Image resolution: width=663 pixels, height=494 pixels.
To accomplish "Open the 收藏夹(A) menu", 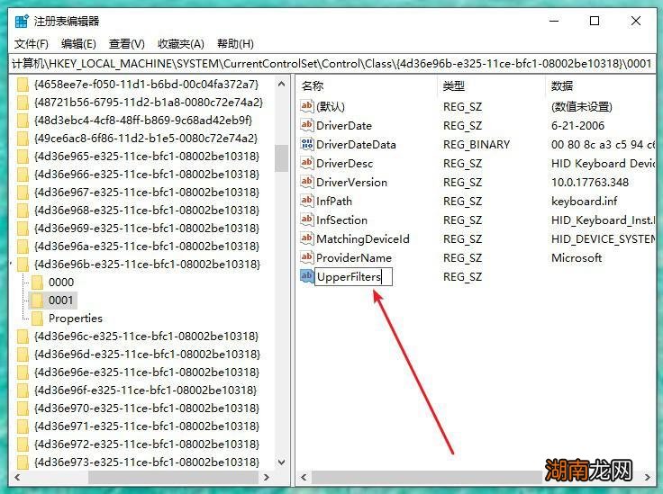I will (x=180, y=44).
